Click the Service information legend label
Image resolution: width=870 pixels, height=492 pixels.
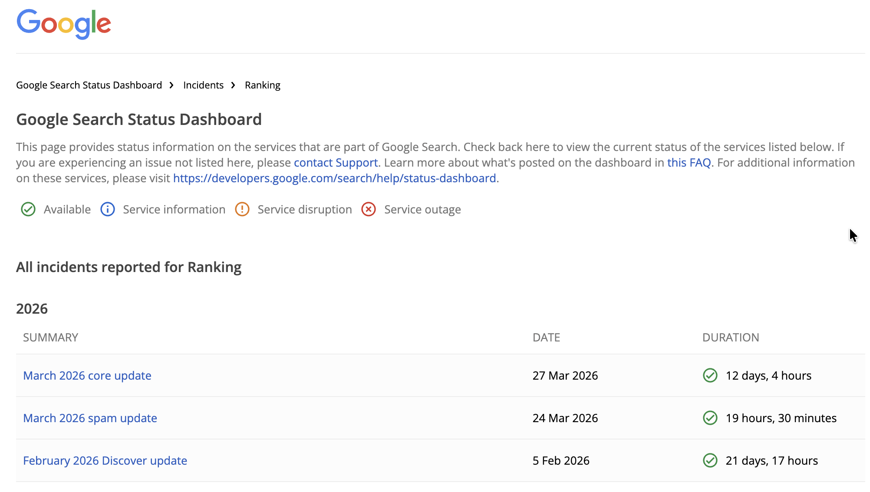(174, 210)
